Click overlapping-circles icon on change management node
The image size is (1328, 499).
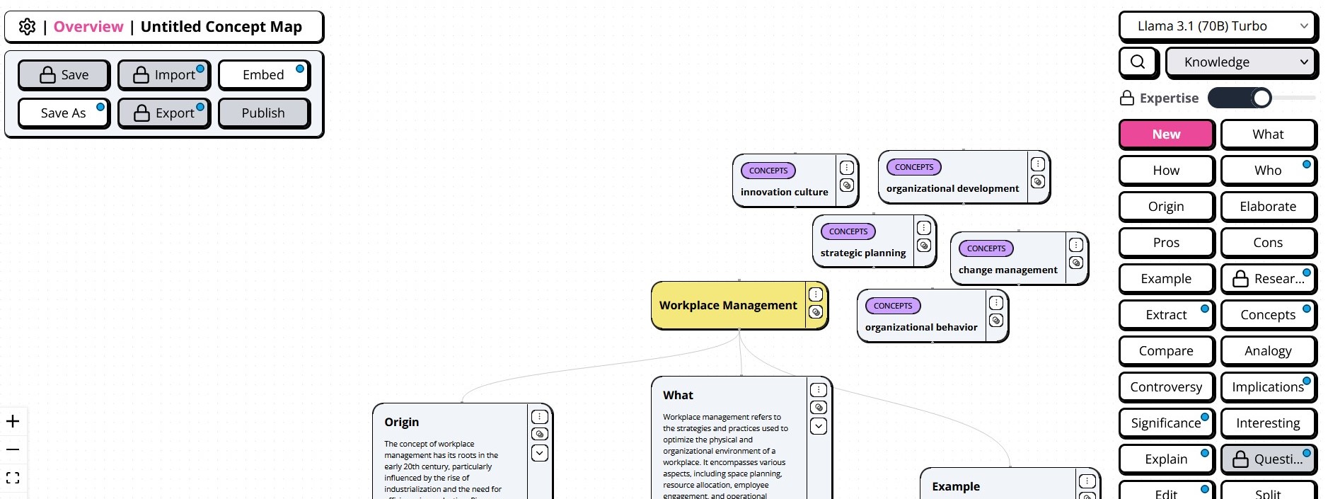click(x=1076, y=263)
